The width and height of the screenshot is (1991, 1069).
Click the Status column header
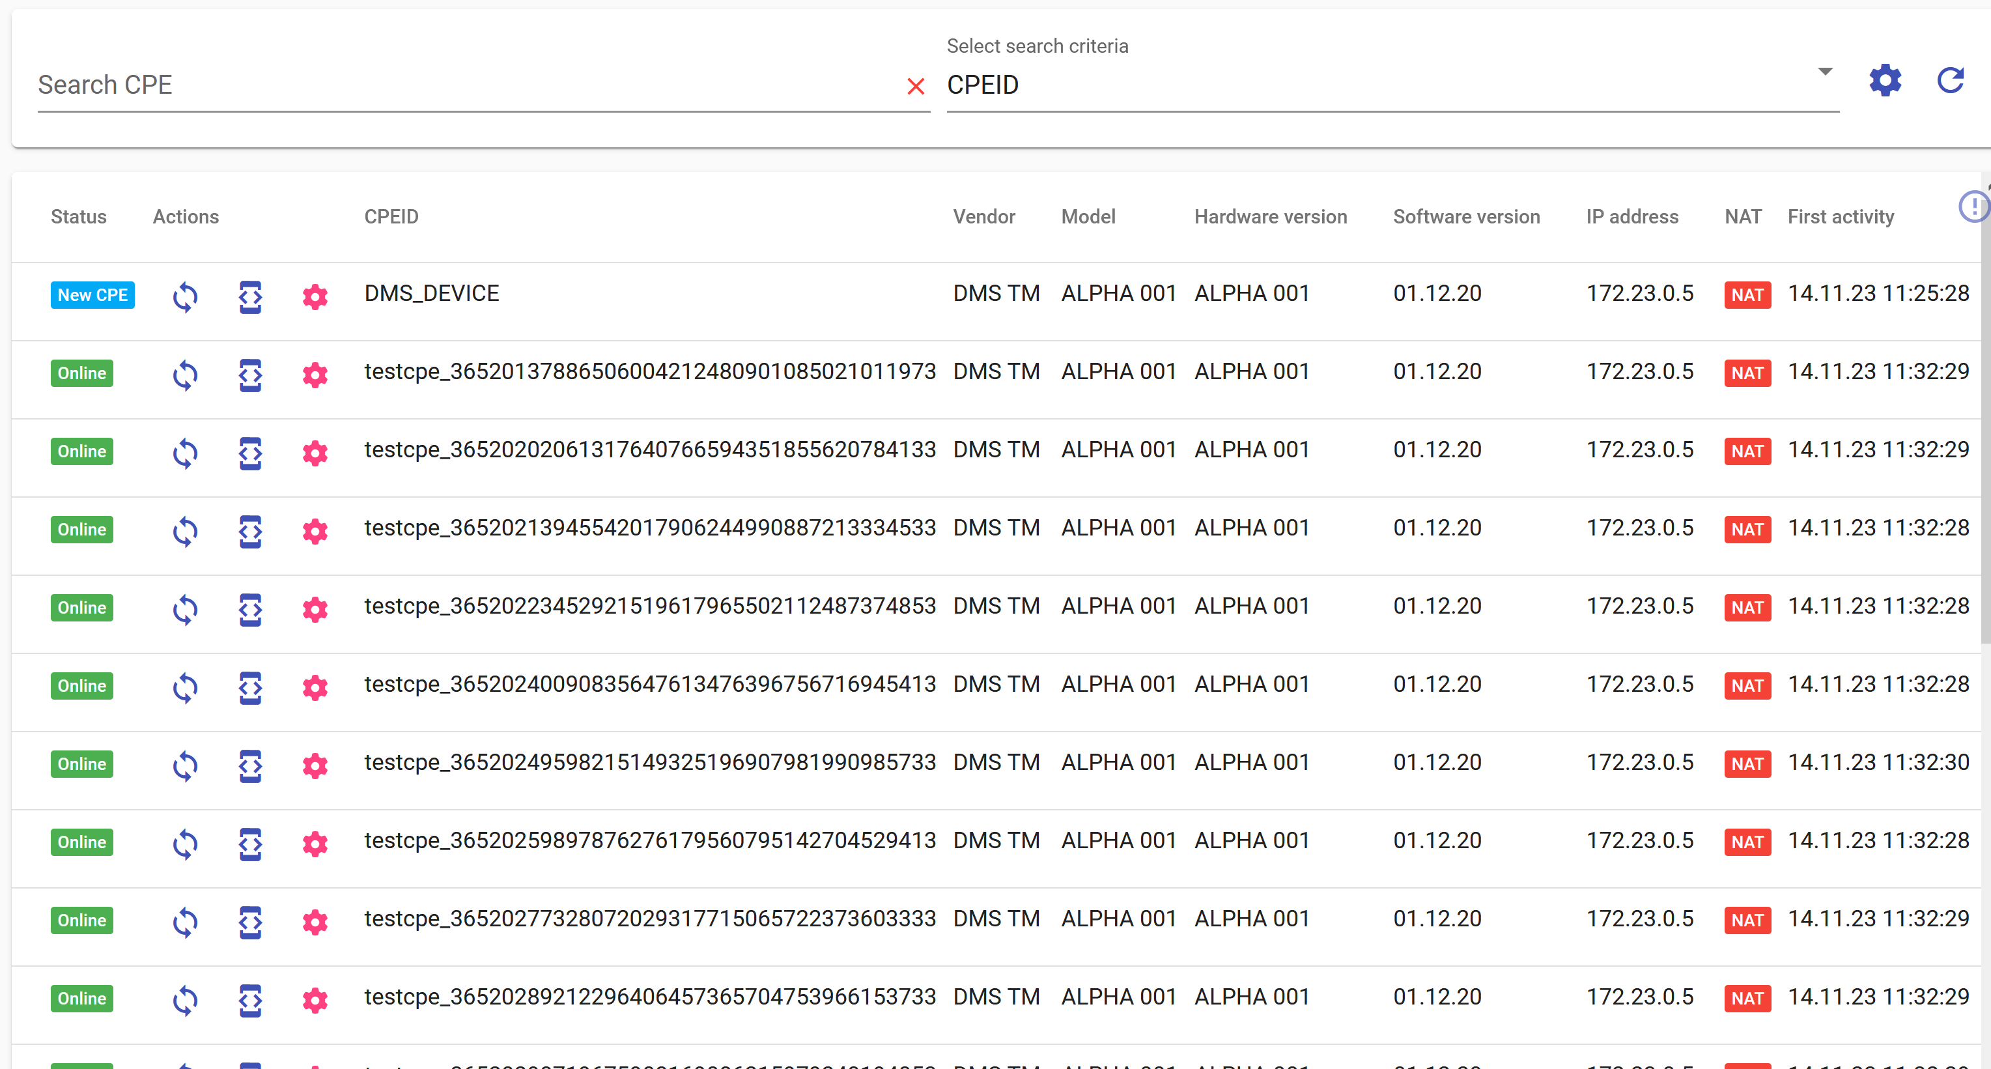[x=78, y=216]
